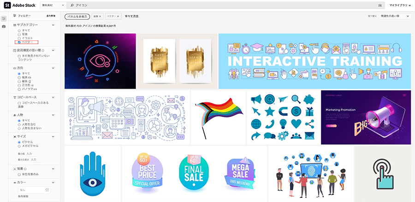Remove the 画像 filter chip with X
This screenshot has width=415, height=202.
point(100,17)
